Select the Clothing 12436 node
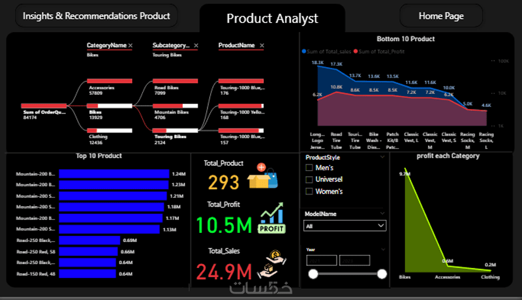 [x=110, y=130]
